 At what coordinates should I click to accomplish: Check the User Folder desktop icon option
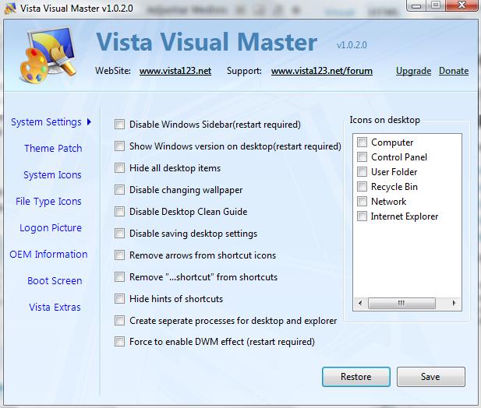(x=362, y=171)
